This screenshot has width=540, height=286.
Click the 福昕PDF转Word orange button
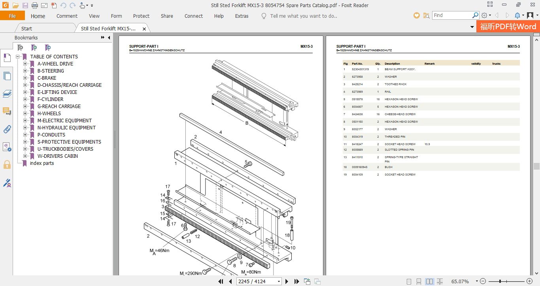[508, 26]
